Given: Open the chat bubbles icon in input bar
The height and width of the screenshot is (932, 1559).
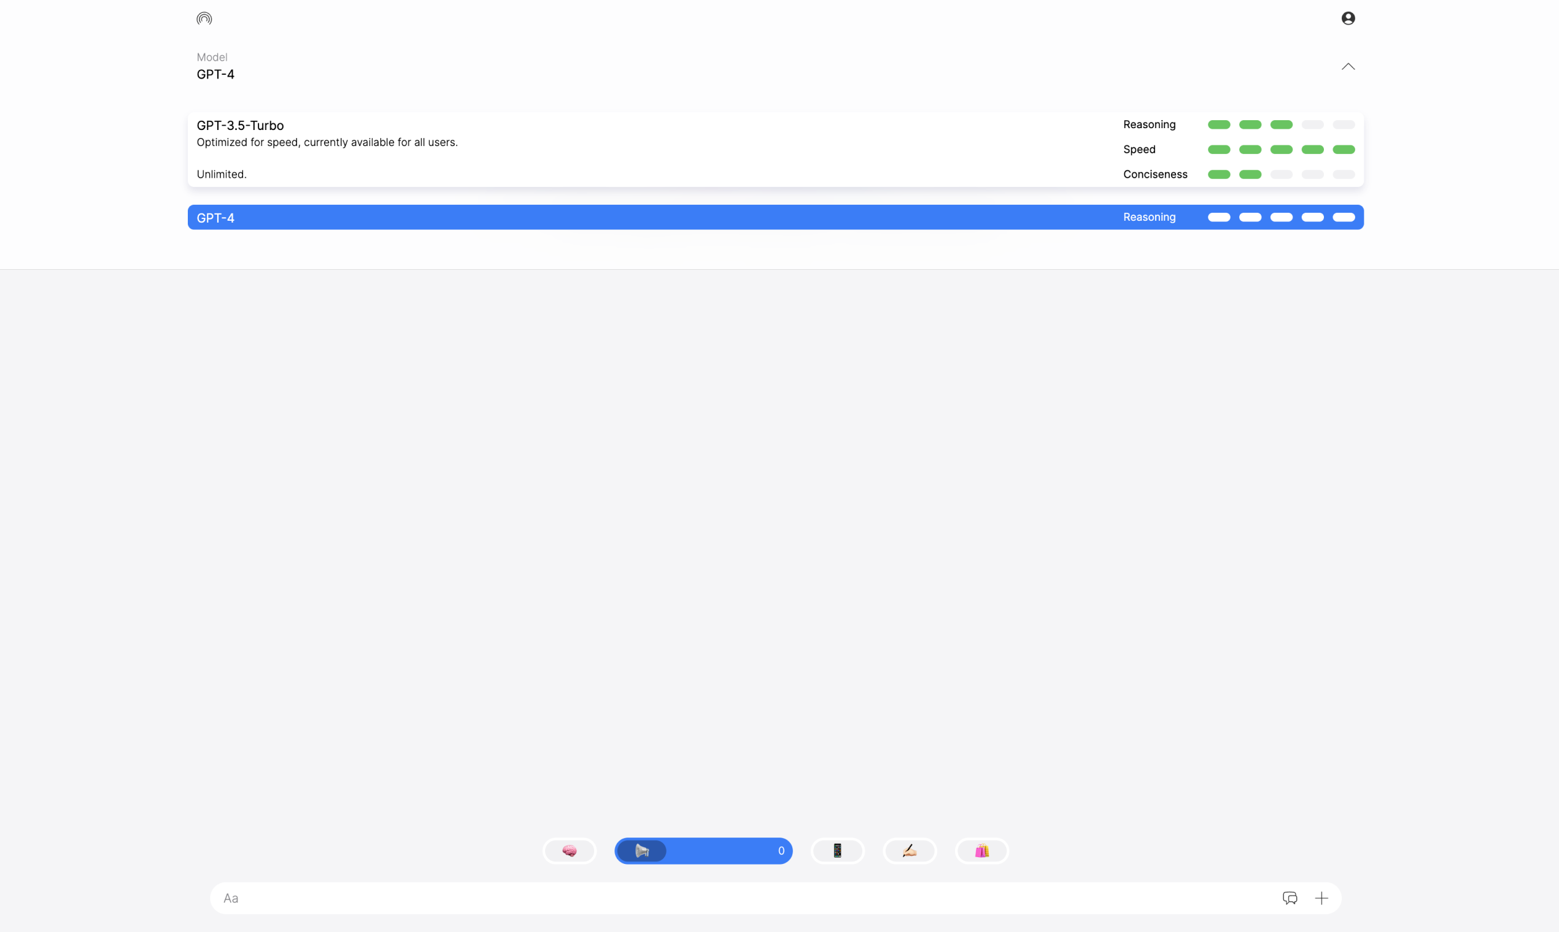Looking at the screenshot, I should (x=1290, y=898).
